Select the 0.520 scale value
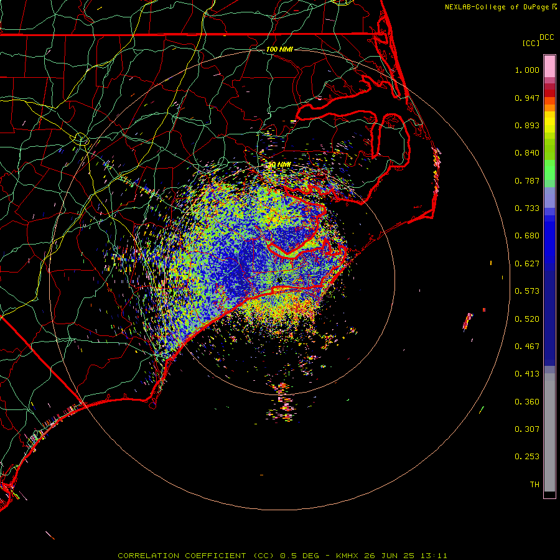 click(527, 319)
